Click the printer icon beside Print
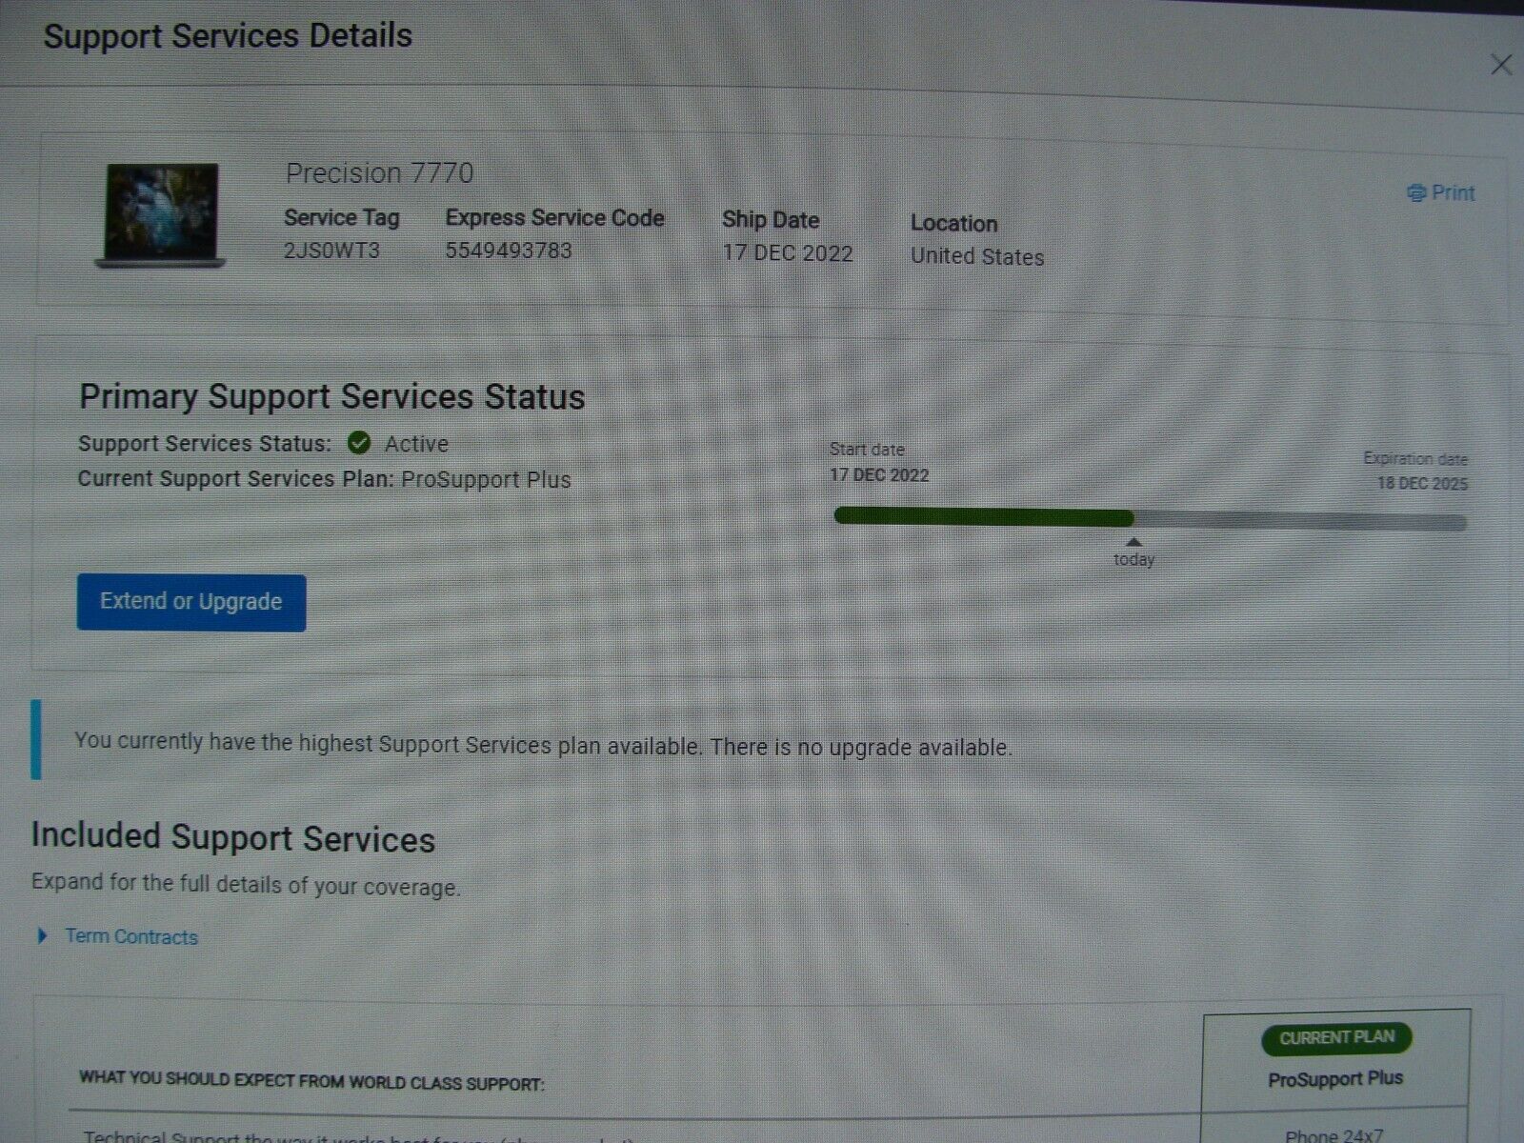This screenshot has width=1524, height=1143. pos(1416,193)
